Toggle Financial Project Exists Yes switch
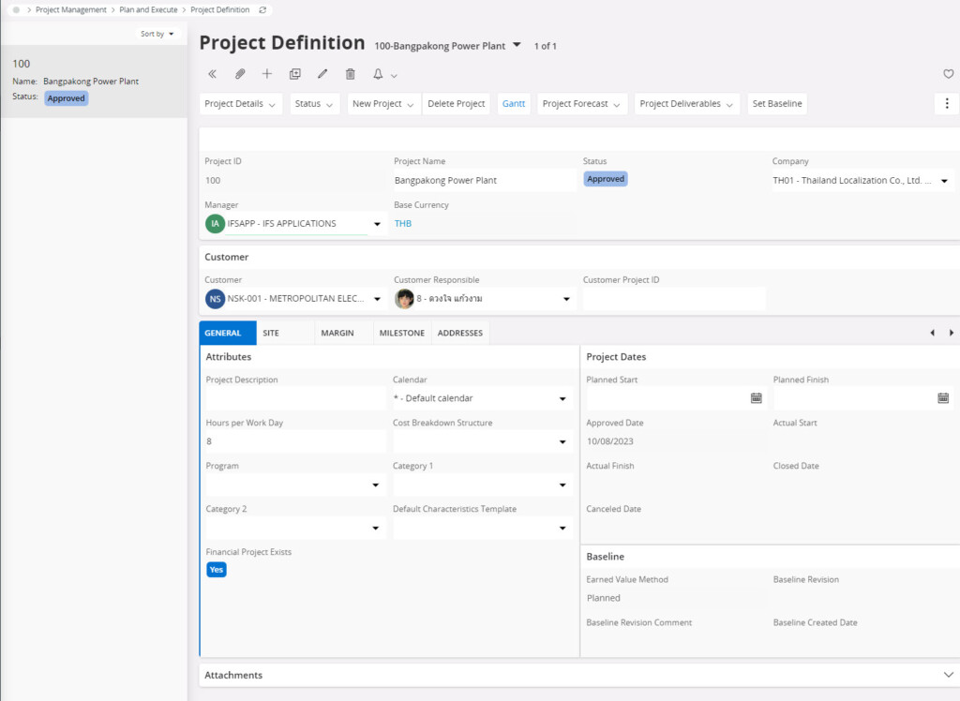This screenshot has height=701, width=960. coord(217,570)
